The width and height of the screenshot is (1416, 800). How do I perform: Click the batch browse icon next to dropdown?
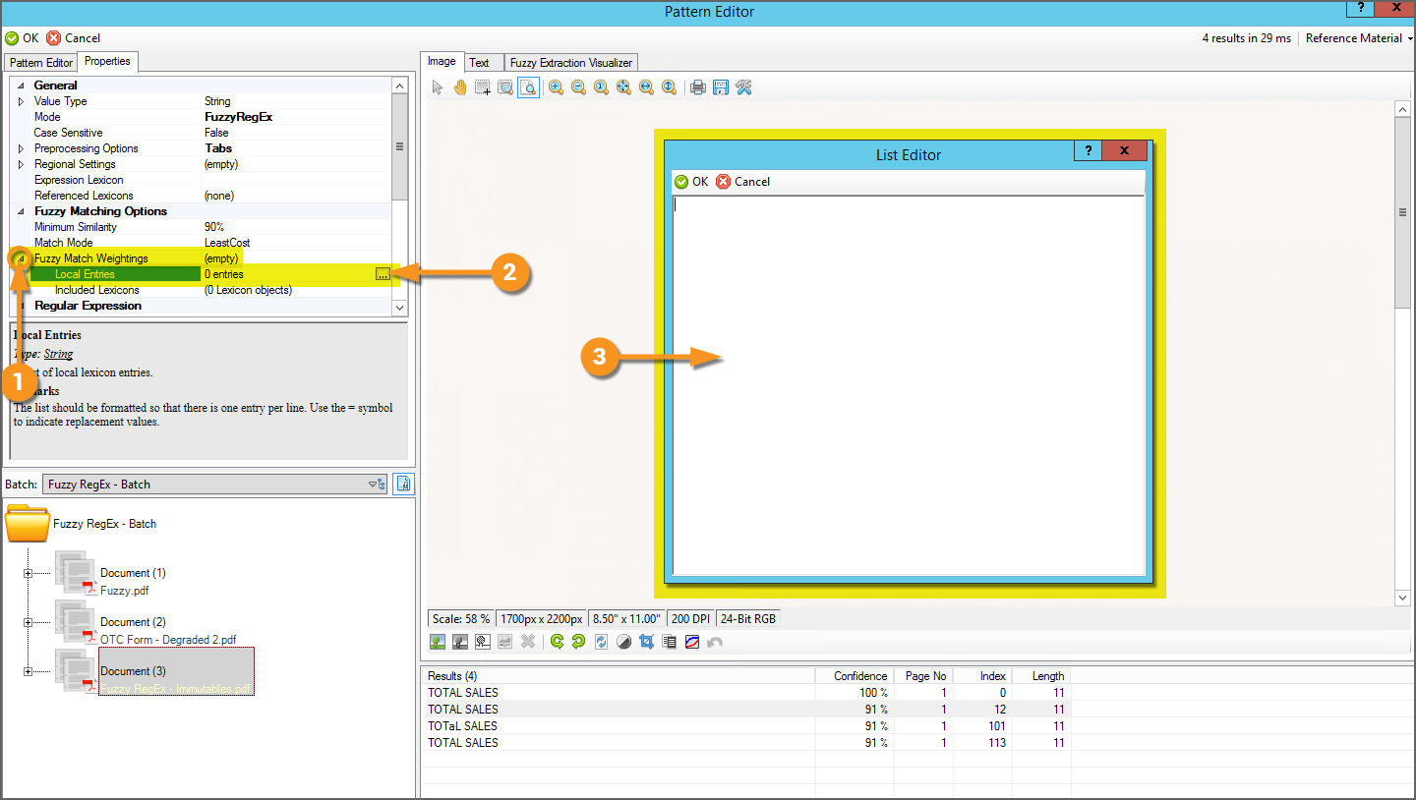[402, 484]
